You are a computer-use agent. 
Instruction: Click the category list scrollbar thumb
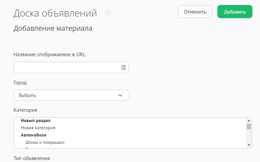(249, 126)
